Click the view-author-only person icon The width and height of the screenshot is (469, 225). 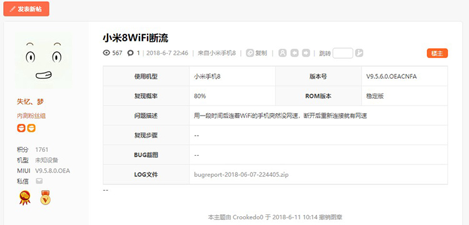[x=283, y=53]
